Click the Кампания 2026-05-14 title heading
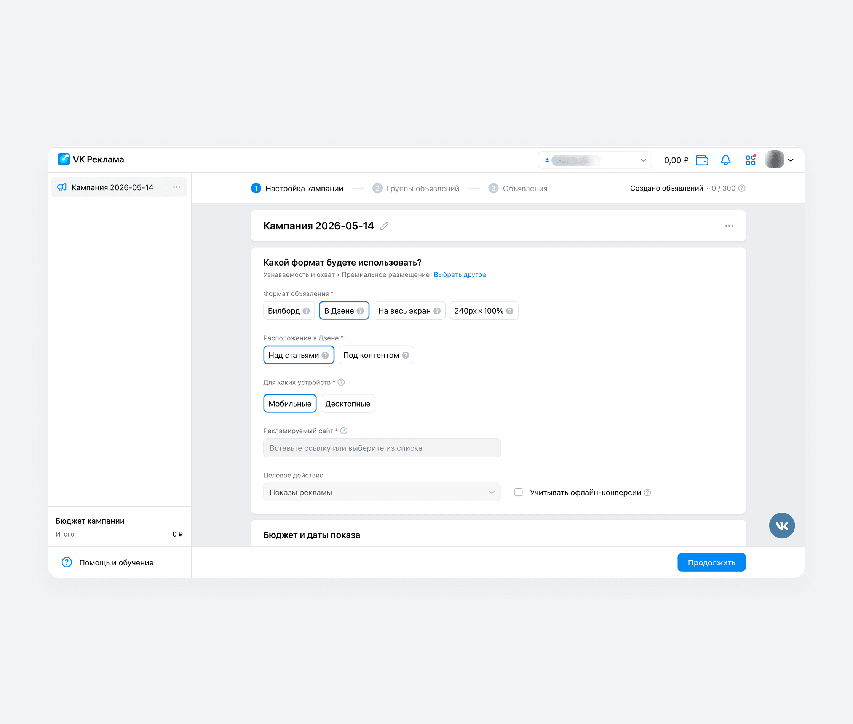Image resolution: width=853 pixels, height=724 pixels. click(318, 226)
